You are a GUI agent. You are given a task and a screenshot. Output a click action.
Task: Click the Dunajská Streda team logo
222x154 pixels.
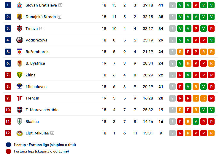20,17
